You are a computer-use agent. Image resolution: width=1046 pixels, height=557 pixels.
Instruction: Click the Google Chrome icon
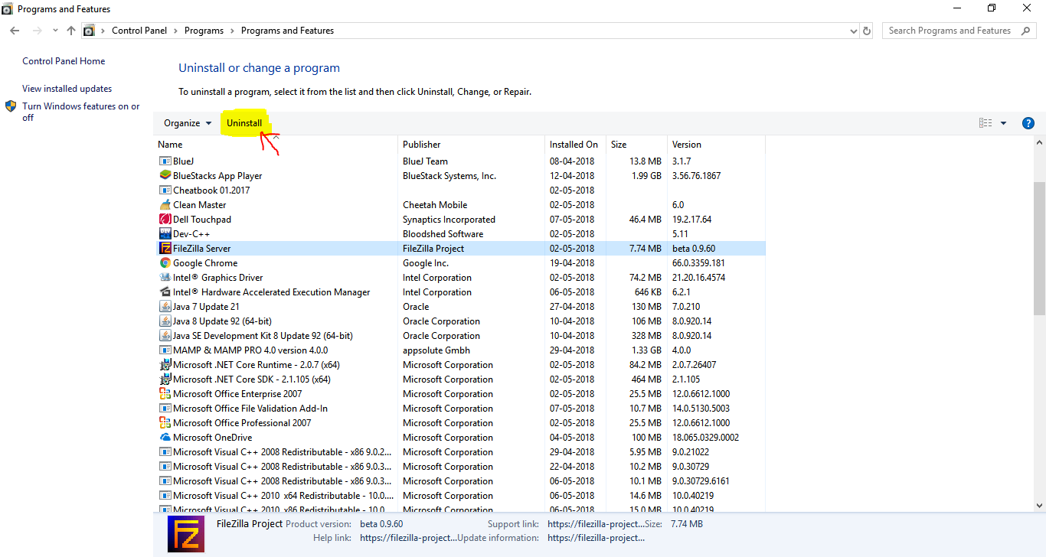click(x=165, y=263)
